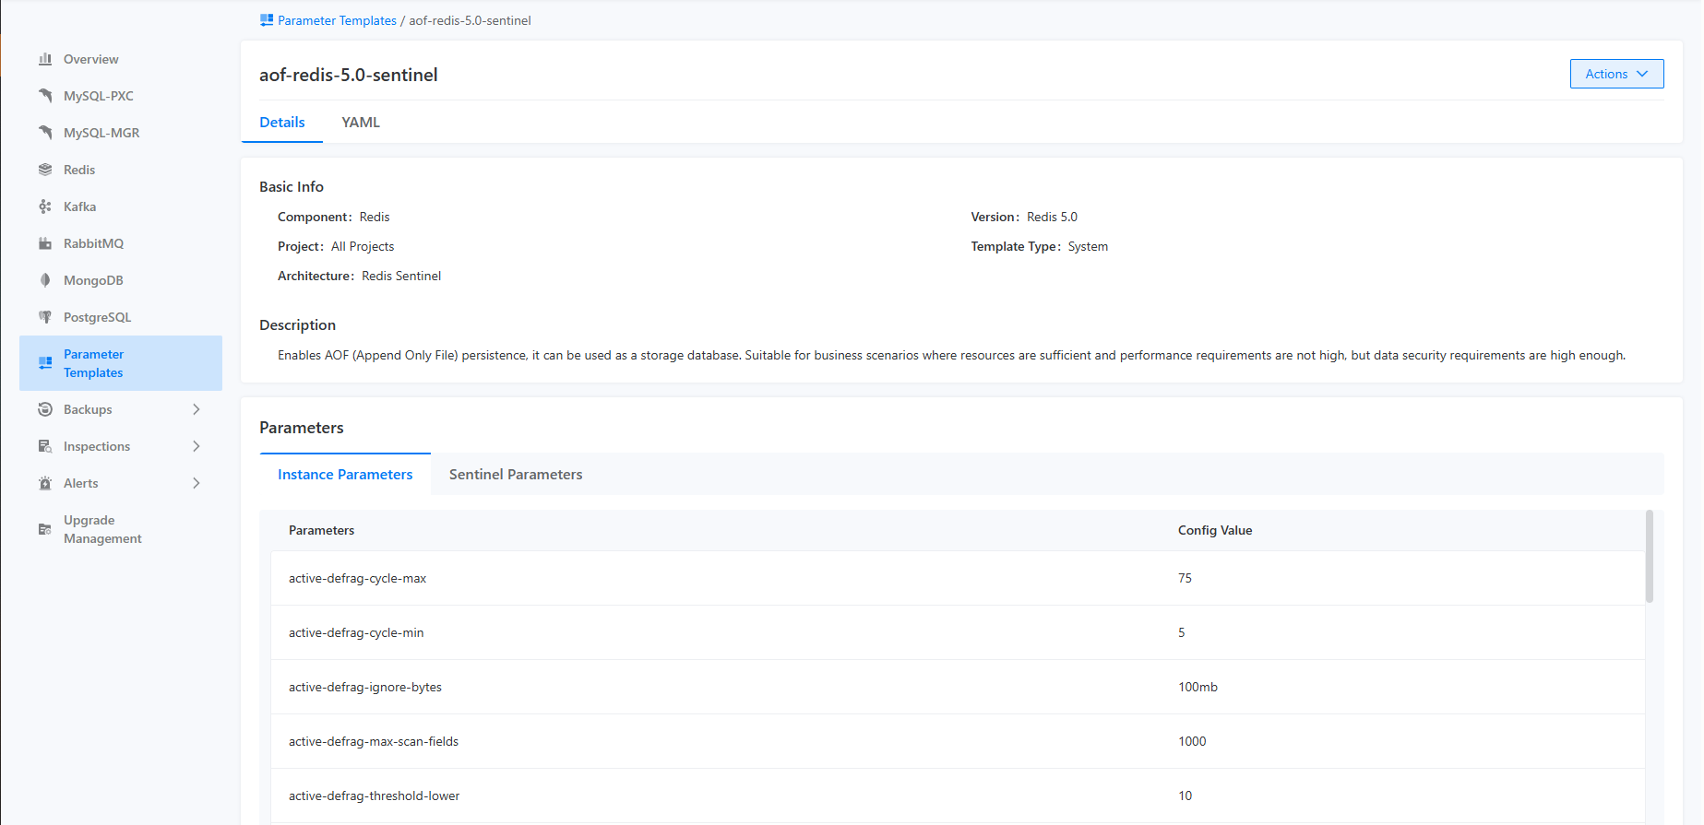Click the Upgrade Management icon
Viewport: 1704px width, 825px height.
[45, 529]
